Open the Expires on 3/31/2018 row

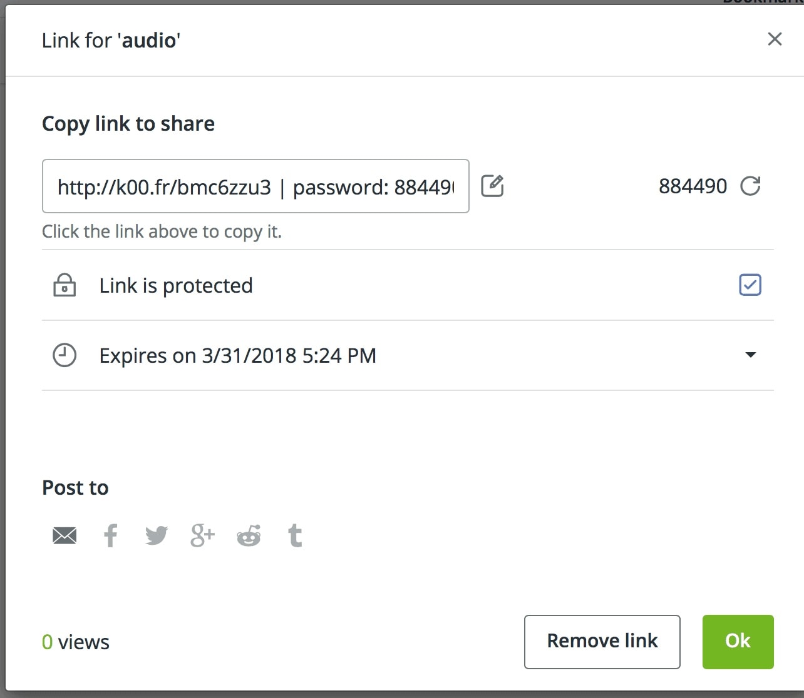coord(408,355)
